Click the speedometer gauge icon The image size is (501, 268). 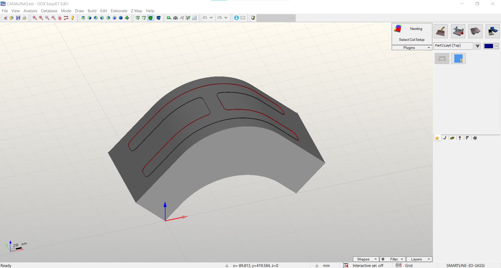tap(176, 18)
